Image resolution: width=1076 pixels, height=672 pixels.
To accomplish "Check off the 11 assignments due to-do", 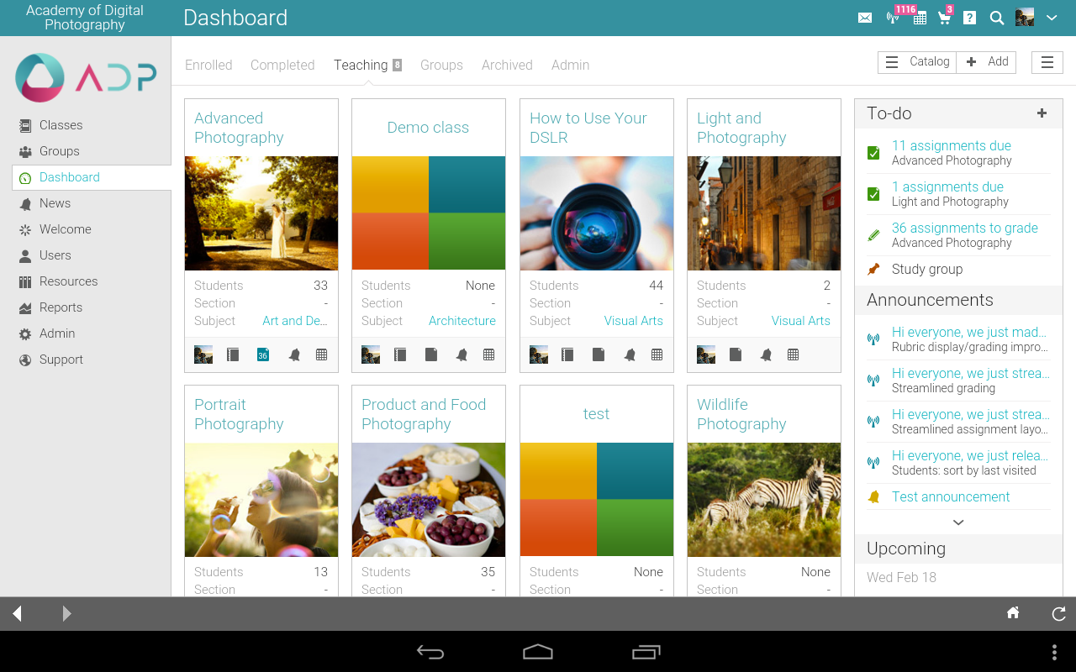I will click(874, 151).
